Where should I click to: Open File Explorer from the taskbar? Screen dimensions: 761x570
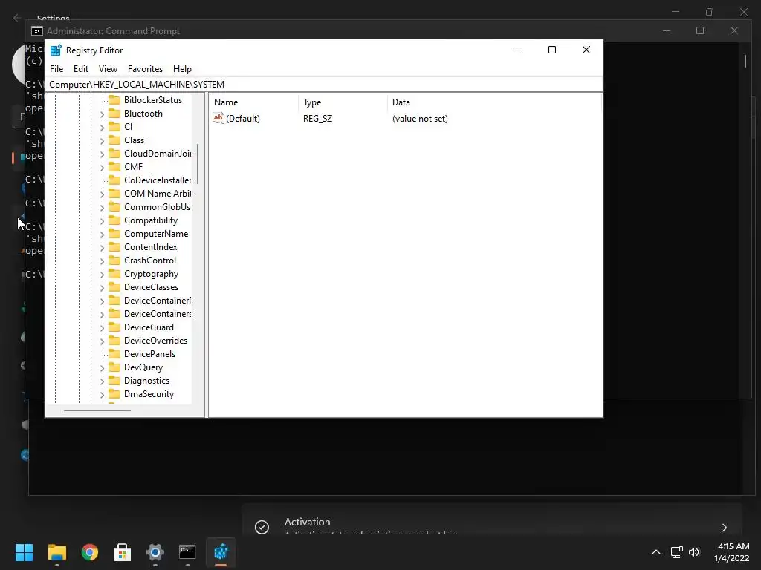pyautogui.click(x=56, y=552)
